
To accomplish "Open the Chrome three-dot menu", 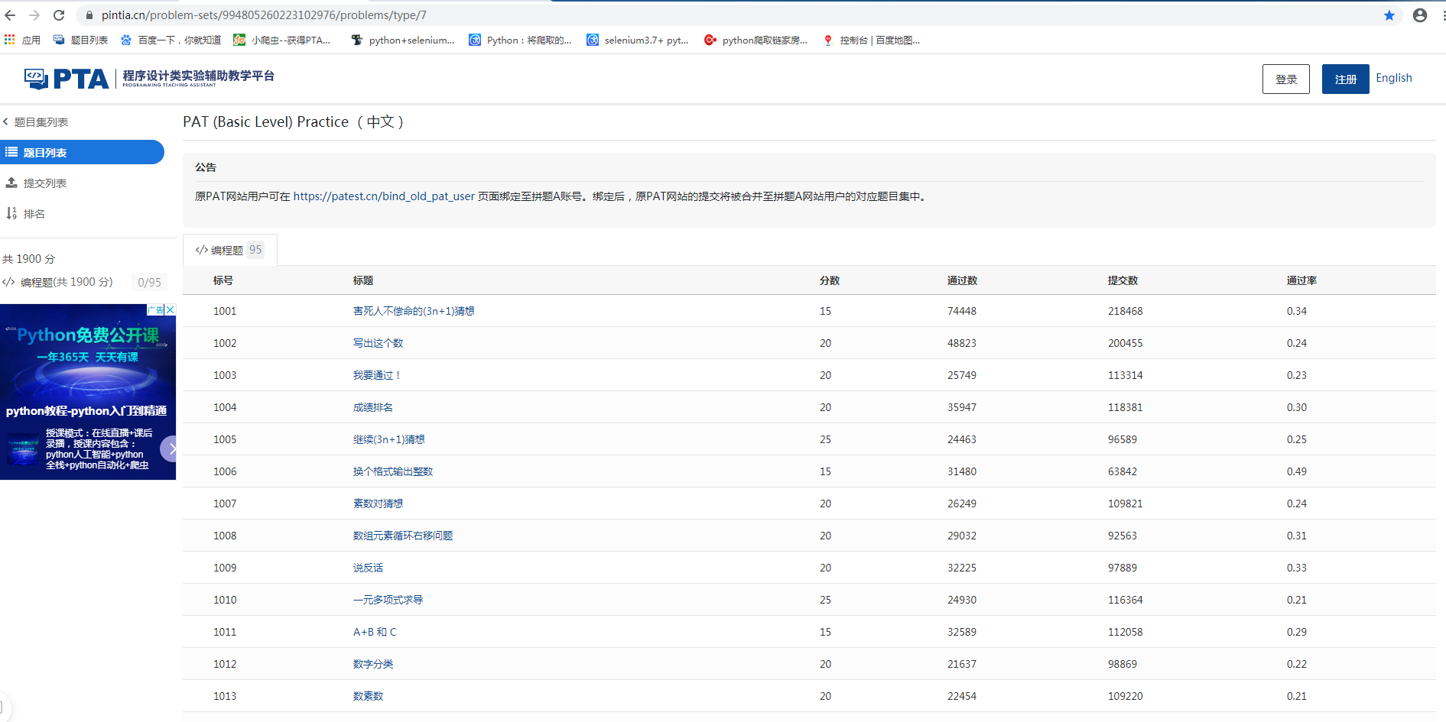I will [1441, 15].
